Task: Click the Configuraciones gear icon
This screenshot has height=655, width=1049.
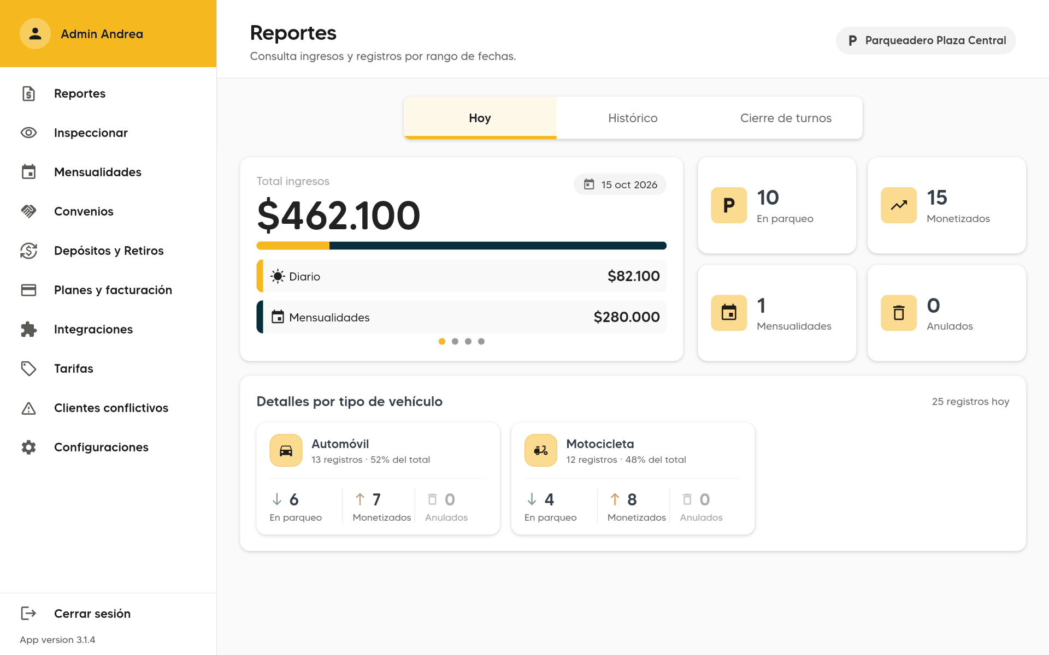Action: click(28, 447)
